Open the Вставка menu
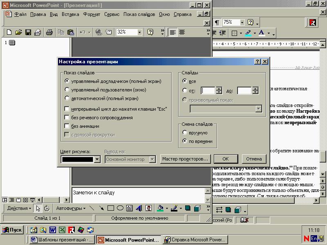This screenshot has width=327, height=245. click(70, 14)
